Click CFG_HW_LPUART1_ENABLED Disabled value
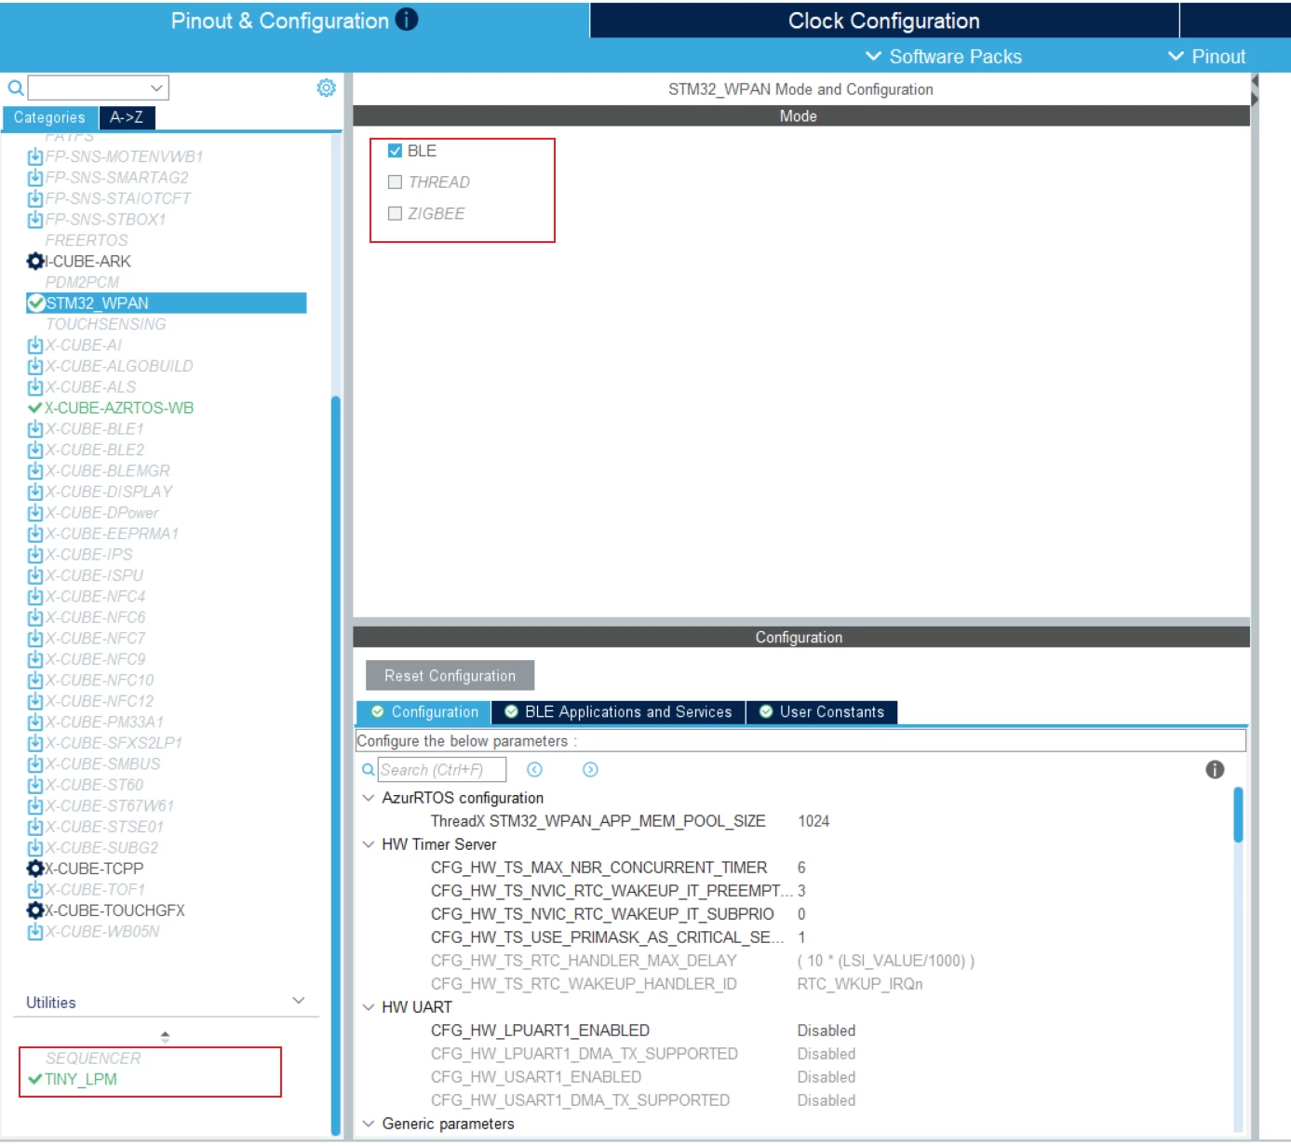Screen dimensions: 1291x1146 827,1031
